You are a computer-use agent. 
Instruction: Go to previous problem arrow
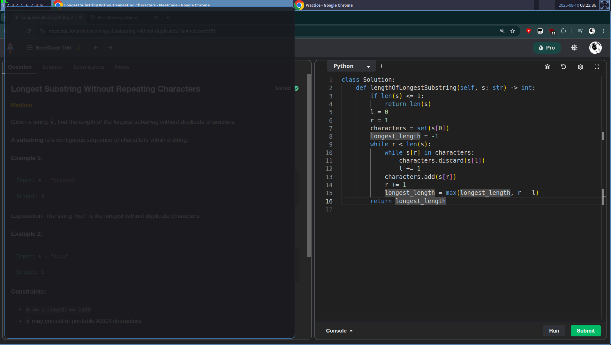96,48
